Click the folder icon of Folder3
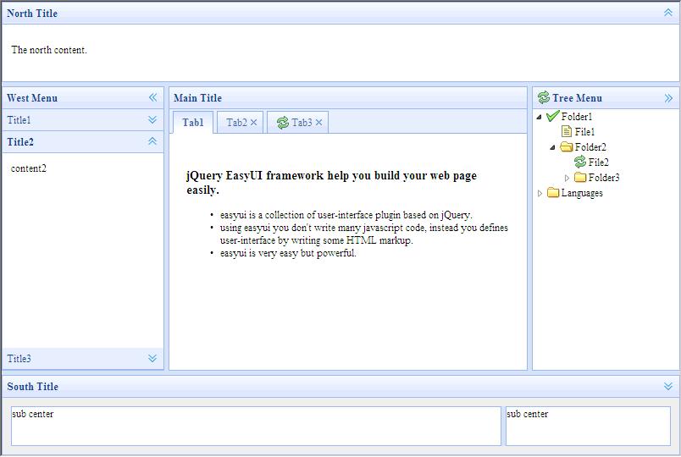The width and height of the screenshot is (681, 457). click(580, 177)
